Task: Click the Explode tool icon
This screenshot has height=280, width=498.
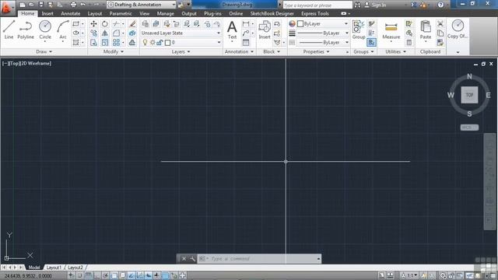Action: click(x=132, y=33)
